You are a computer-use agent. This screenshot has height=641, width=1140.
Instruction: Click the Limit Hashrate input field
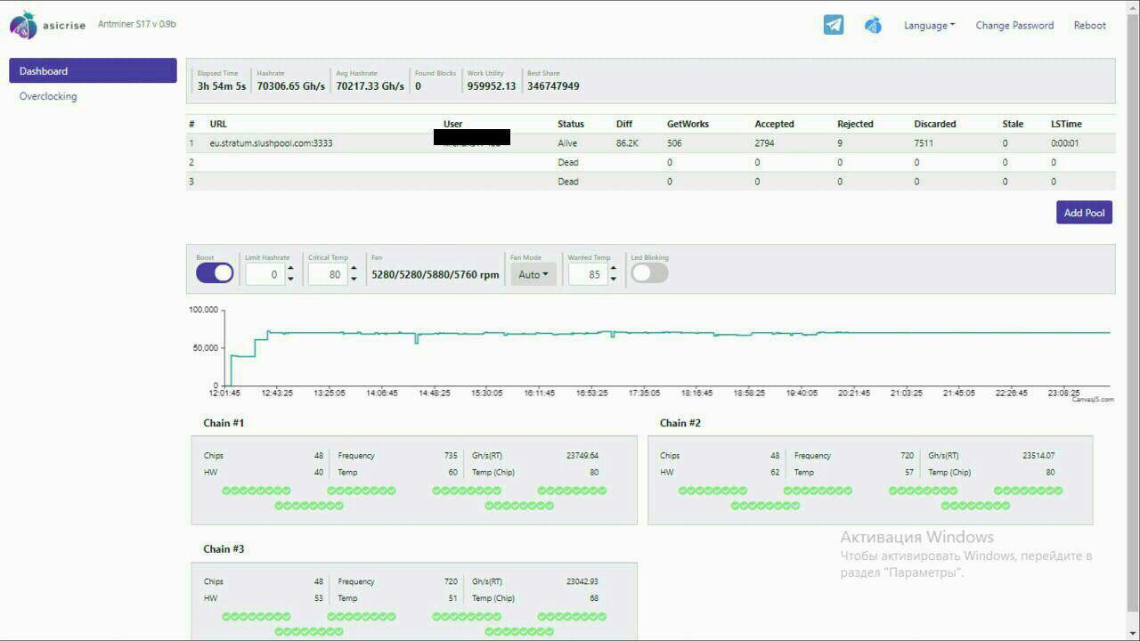pos(265,274)
